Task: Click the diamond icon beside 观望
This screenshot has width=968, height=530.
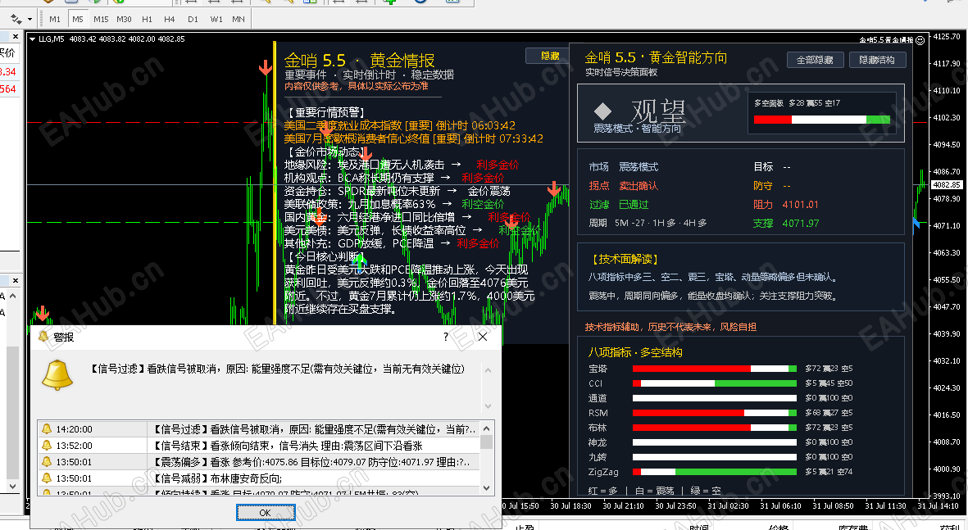Action: [x=602, y=111]
